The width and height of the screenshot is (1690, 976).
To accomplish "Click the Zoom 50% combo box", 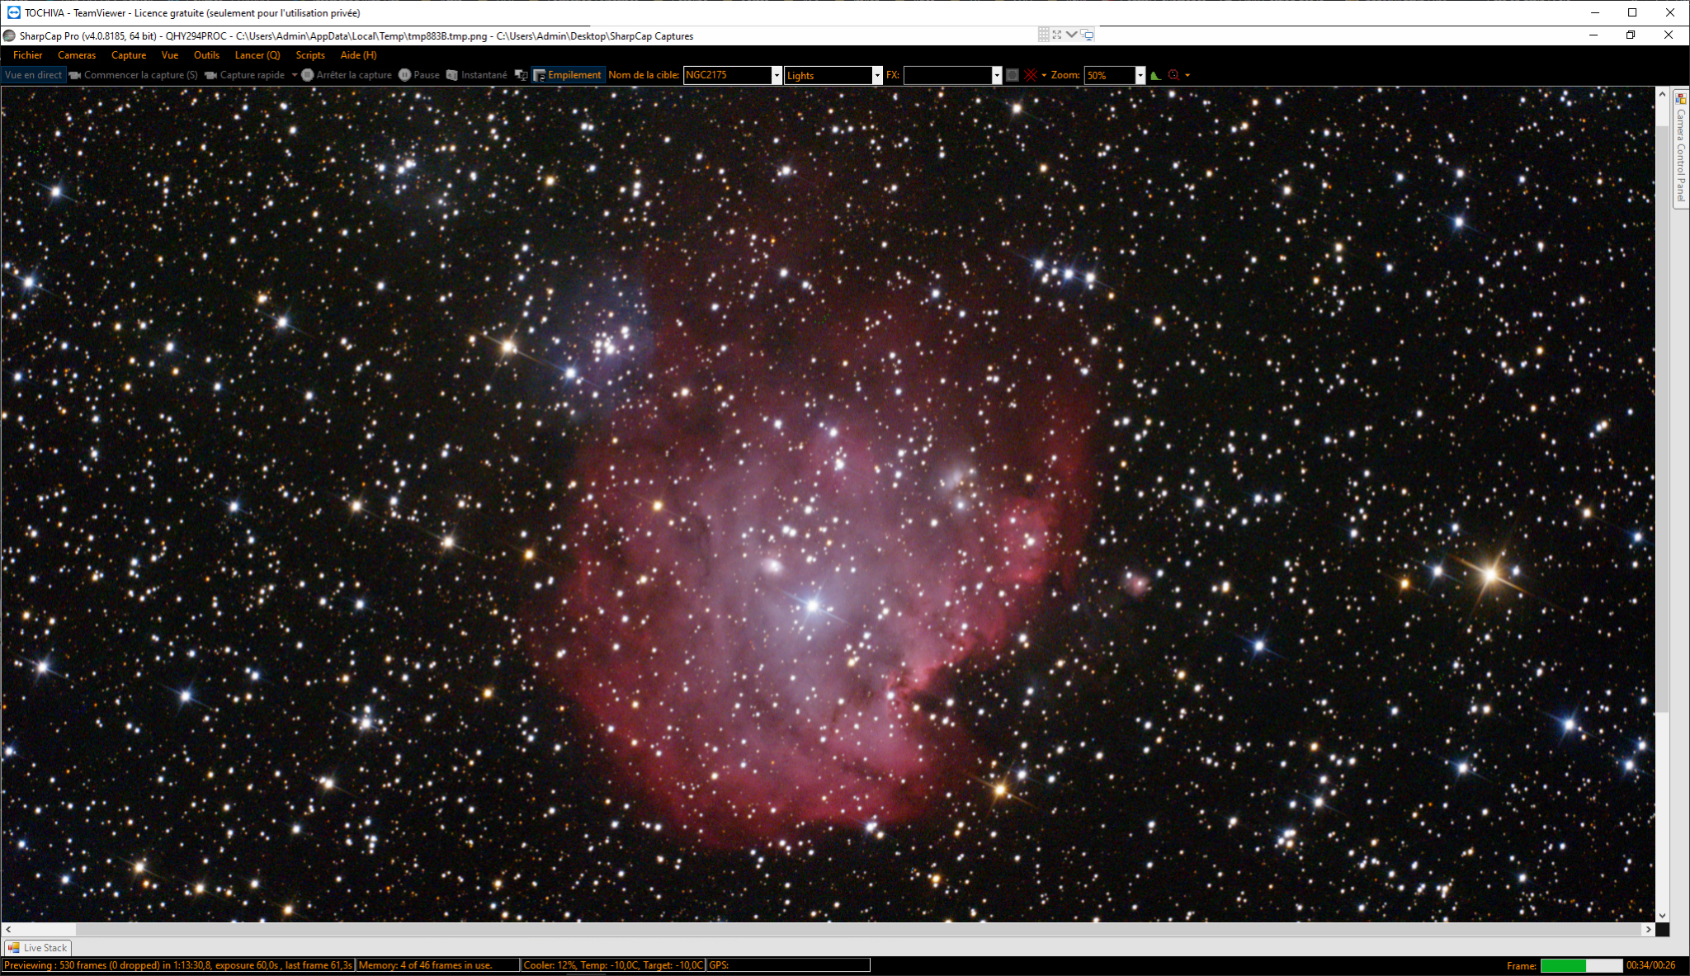I will 1109,75.
